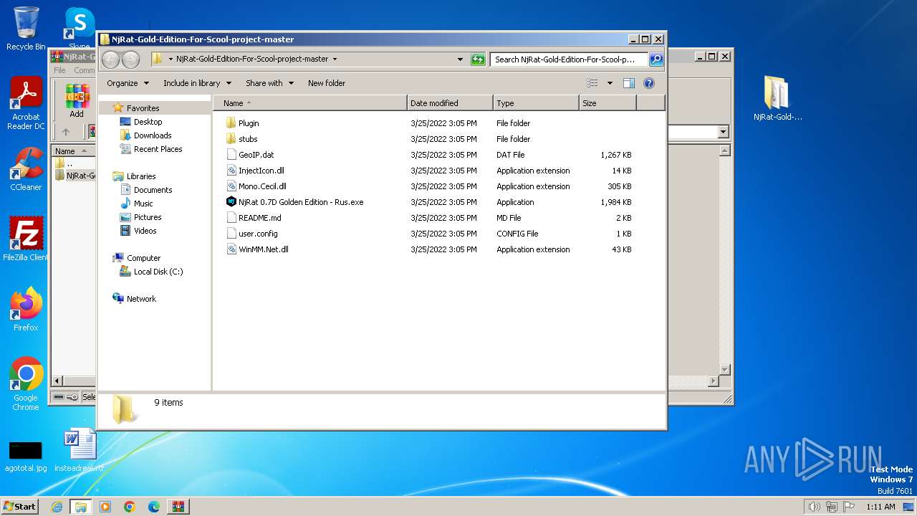
Task: Open CCleaner desktop shortcut
Action: [26, 169]
